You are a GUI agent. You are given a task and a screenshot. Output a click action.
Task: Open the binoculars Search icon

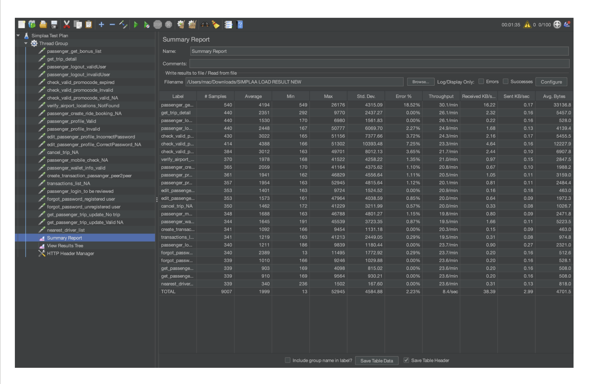pos(205,25)
